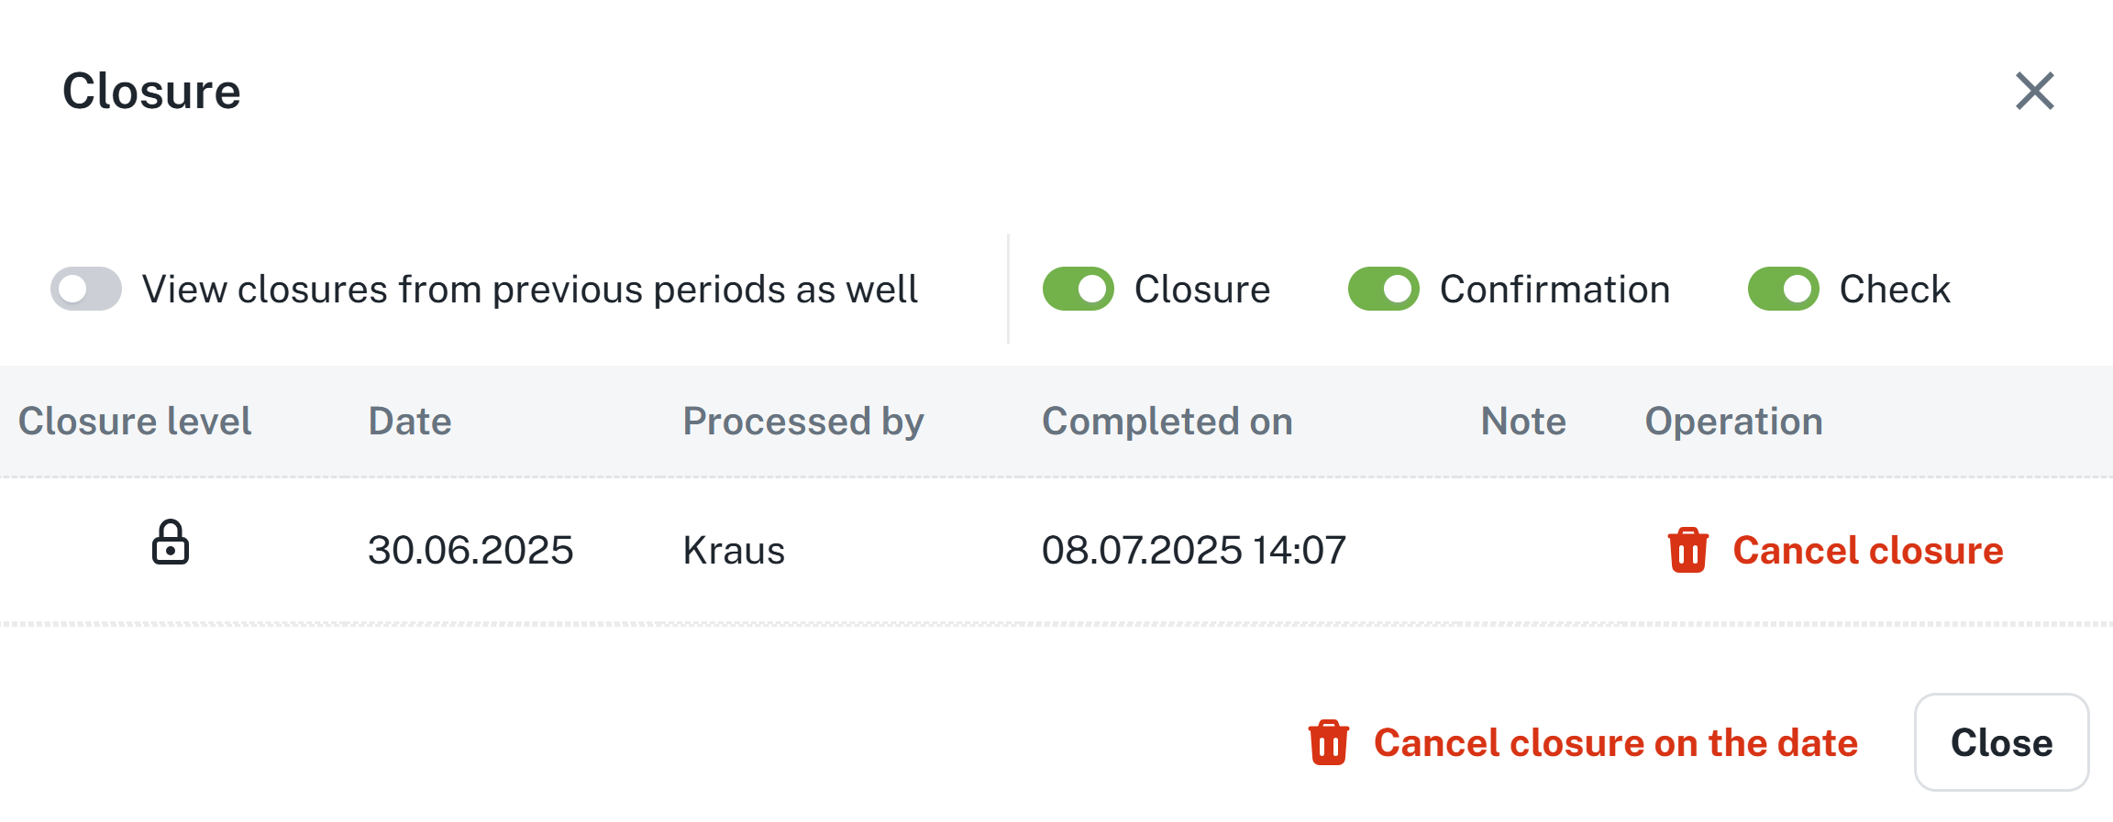Click the Kraus processed-by cell

click(x=734, y=551)
